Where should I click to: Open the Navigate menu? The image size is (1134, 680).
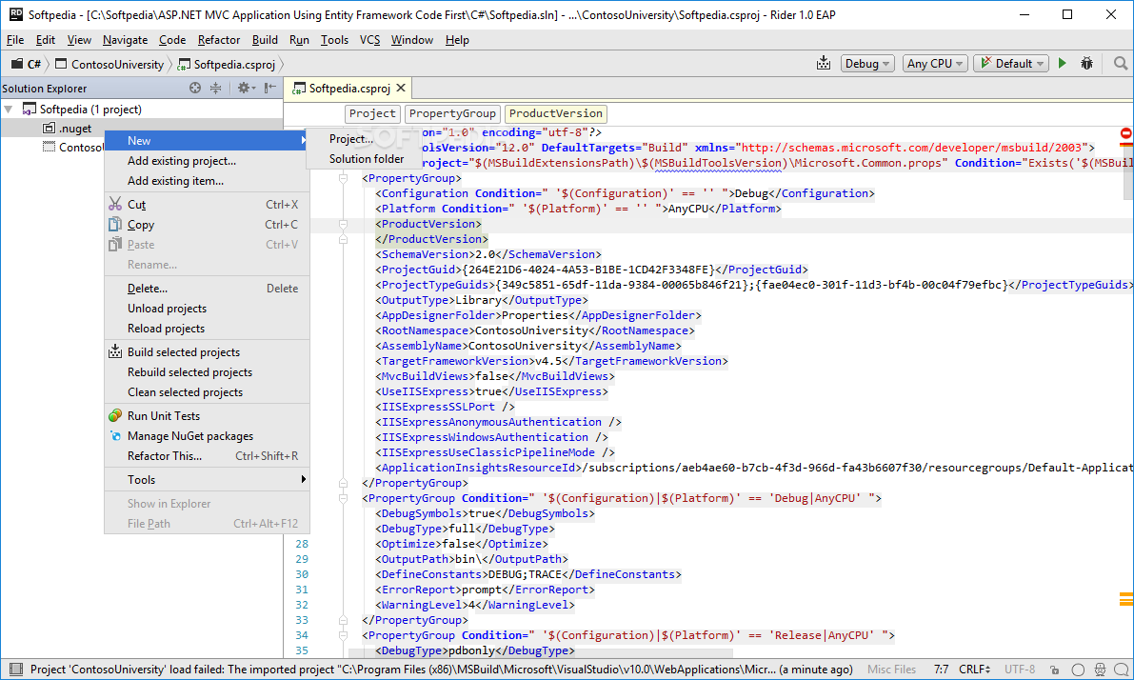point(125,40)
